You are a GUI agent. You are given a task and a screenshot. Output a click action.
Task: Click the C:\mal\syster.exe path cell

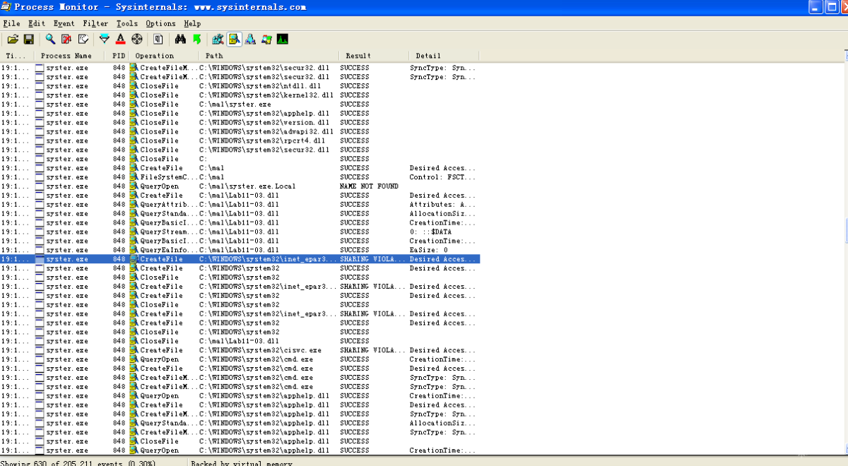[x=235, y=104]
